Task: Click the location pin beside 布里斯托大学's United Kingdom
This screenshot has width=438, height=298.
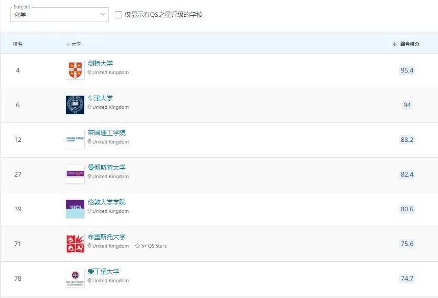Action: coord(89,246)
